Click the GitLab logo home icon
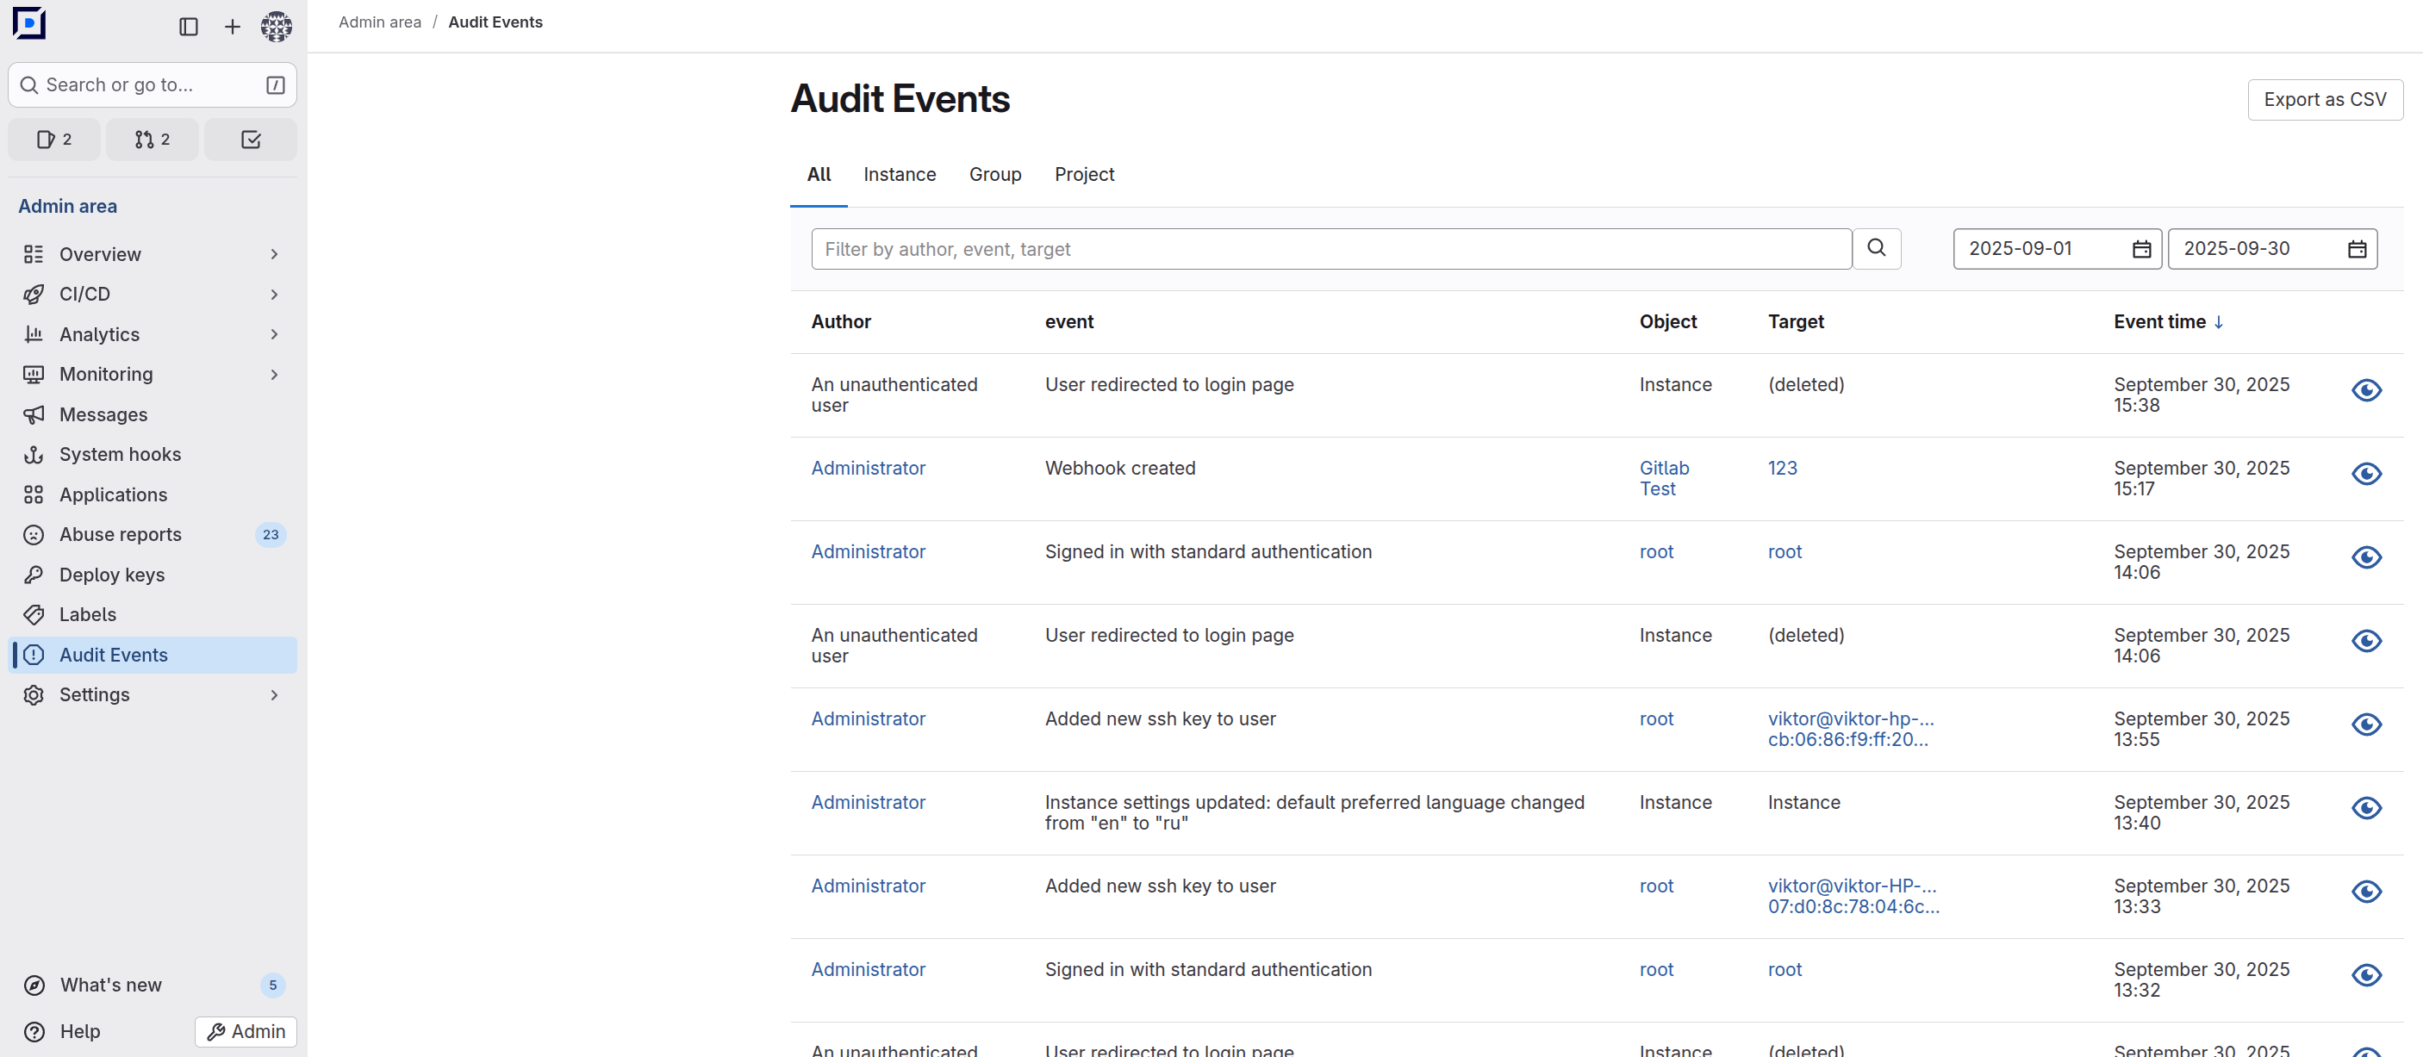The width and height of the screenshot is (2423, 1057). (x=29, y=24)
